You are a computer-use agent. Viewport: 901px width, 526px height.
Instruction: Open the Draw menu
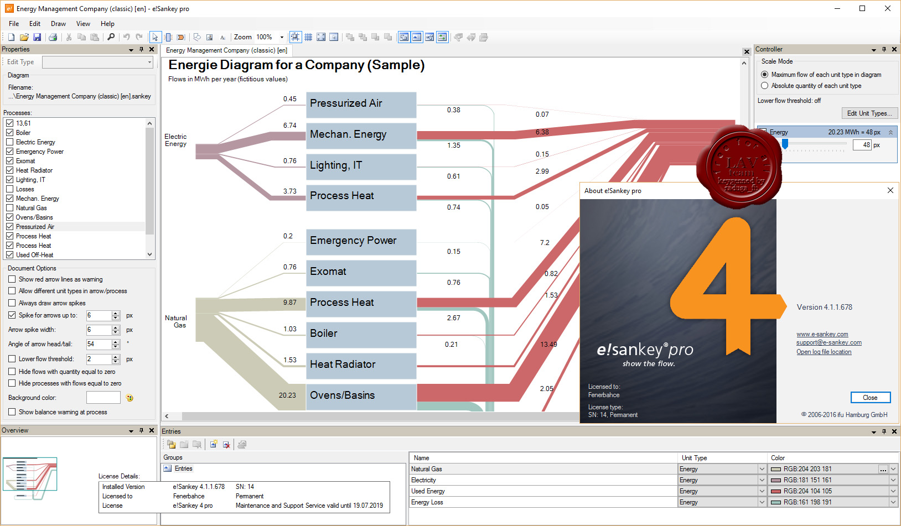[58, 24]
